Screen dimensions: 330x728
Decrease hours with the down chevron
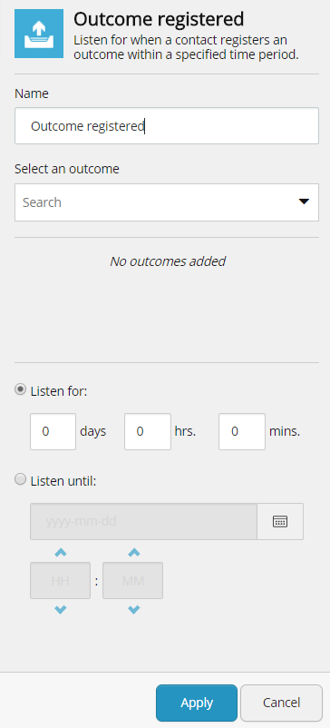pos(60,610)
